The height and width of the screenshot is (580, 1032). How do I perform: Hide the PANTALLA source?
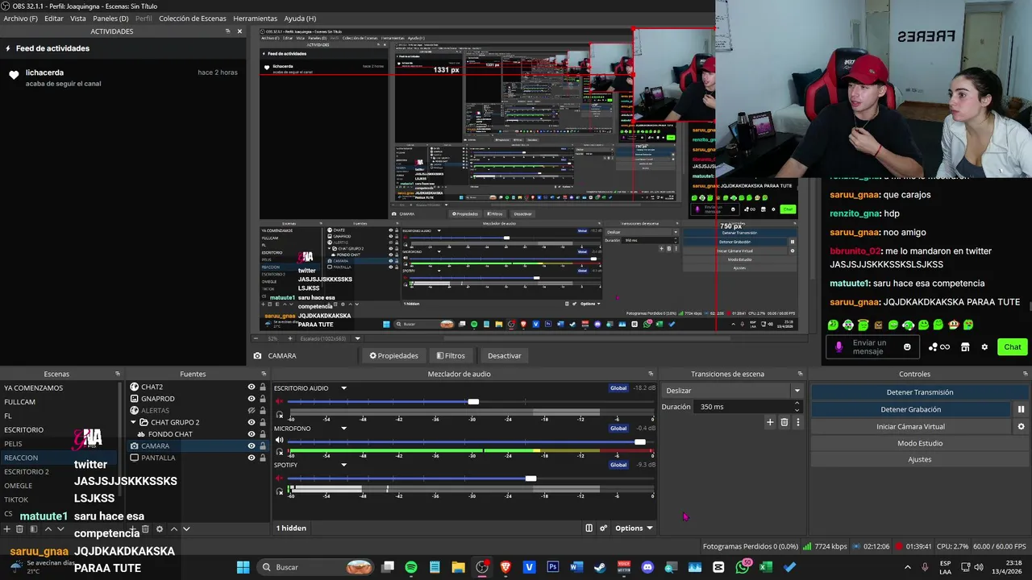tap(252, 458)
